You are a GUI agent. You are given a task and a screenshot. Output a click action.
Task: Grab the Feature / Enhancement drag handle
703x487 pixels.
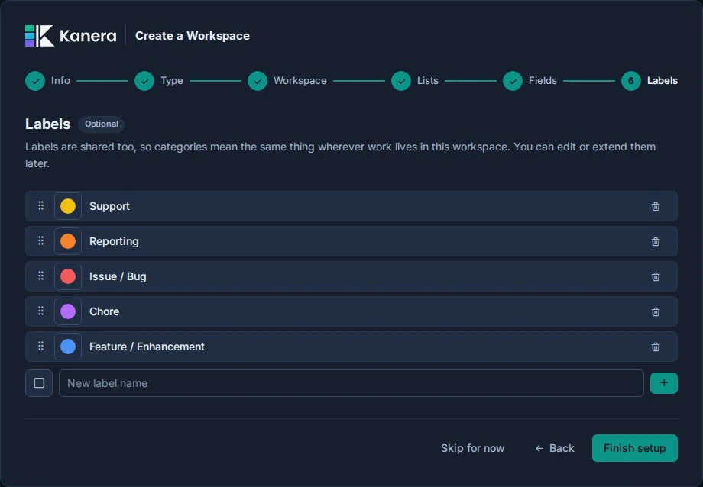pyautogui.click(x=40, y=347)
